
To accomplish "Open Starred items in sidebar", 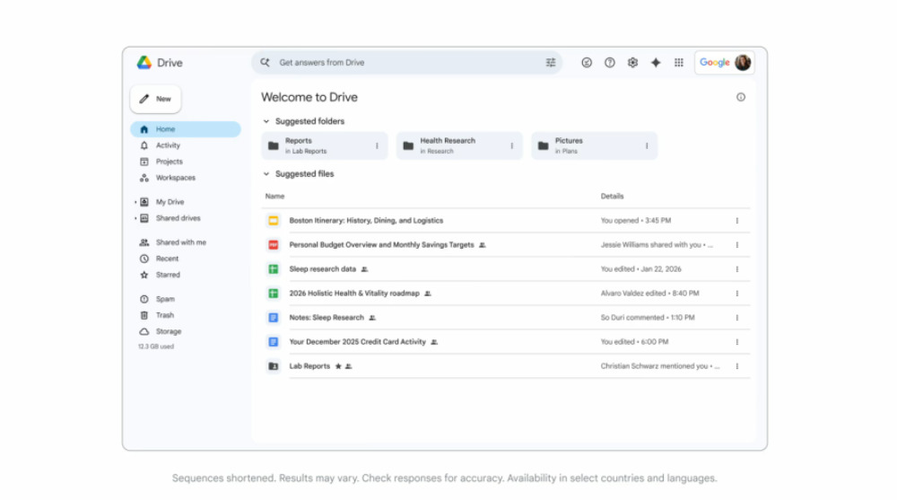I will [x=168, y=275].
